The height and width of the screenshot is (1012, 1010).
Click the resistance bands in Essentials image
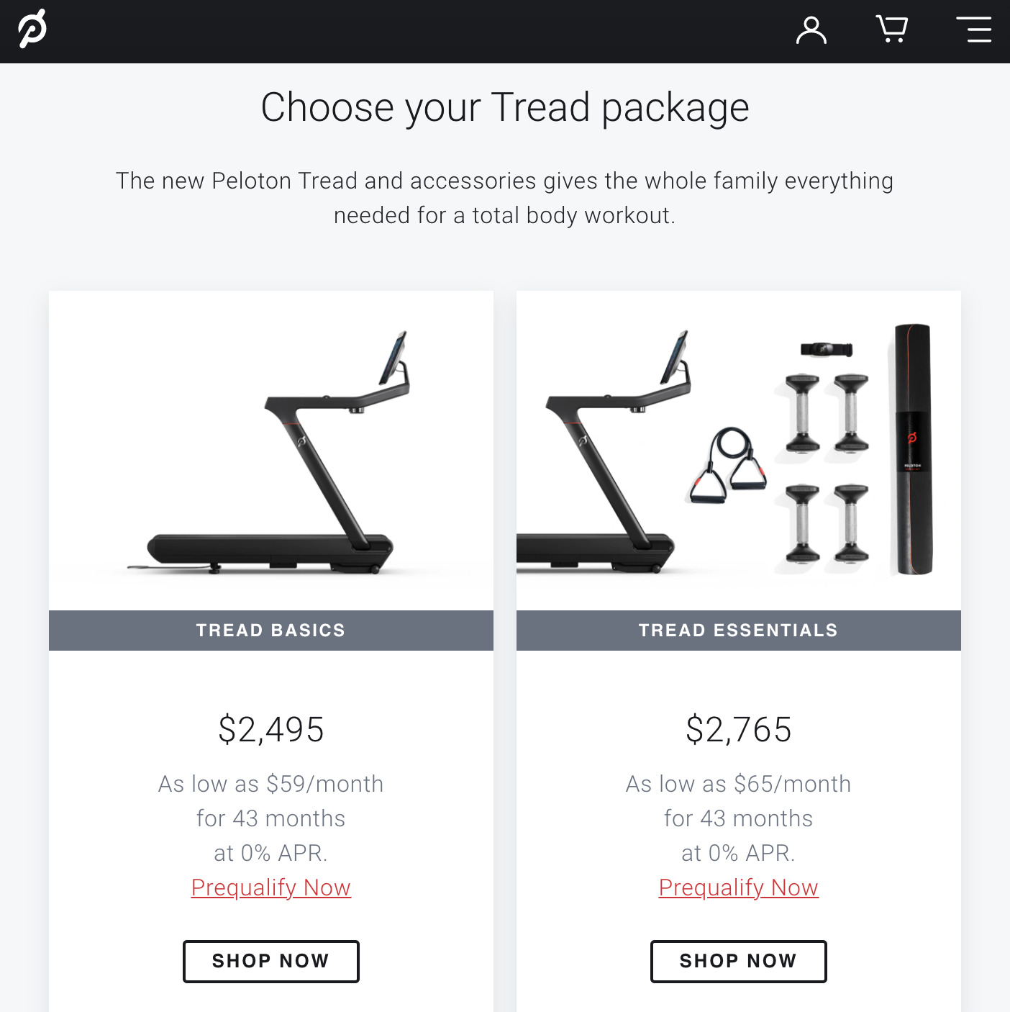coord(728,465)
